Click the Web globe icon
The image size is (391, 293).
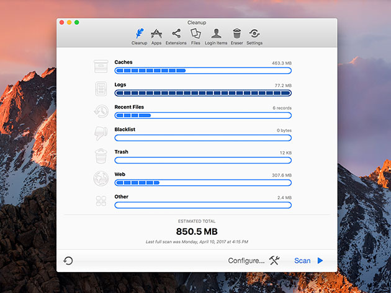click(101, 178)
